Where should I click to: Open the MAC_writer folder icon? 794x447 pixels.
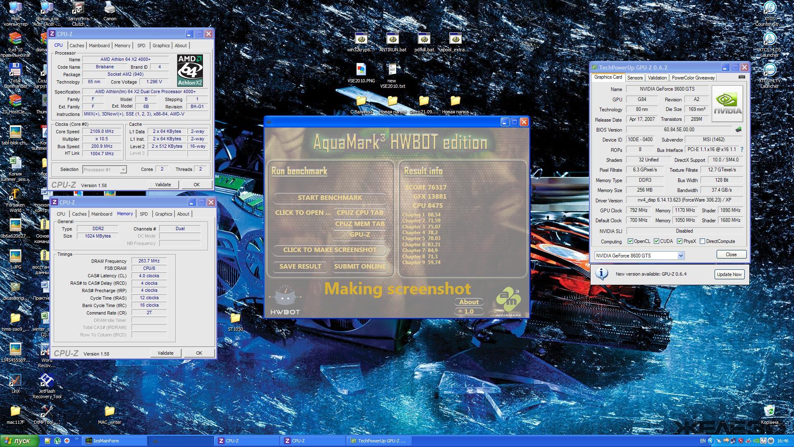109,411
